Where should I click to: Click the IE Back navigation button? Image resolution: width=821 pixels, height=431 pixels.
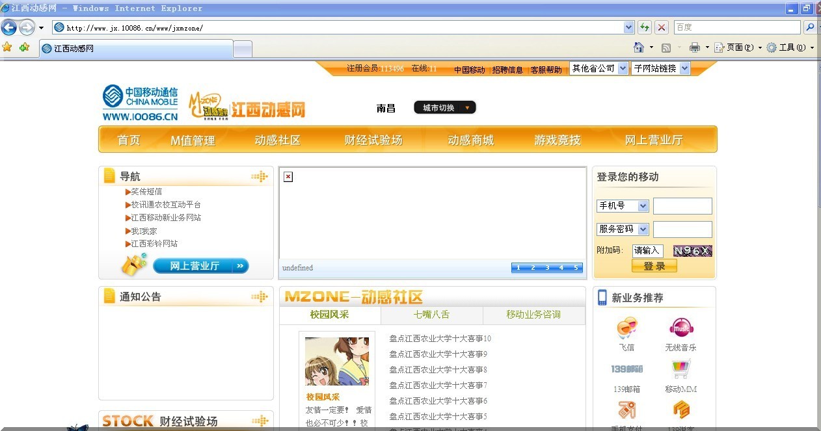coord(9,27)
